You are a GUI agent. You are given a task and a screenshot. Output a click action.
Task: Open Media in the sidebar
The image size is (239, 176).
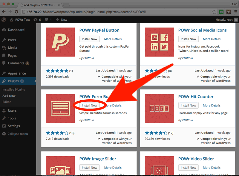12,48
